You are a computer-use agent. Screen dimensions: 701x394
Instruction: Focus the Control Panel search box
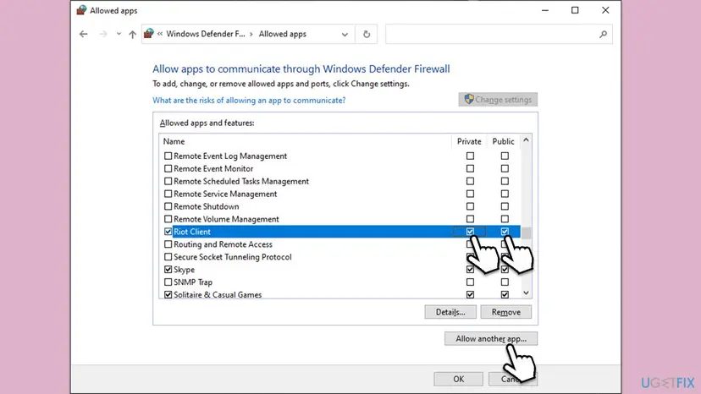[499, 34]
